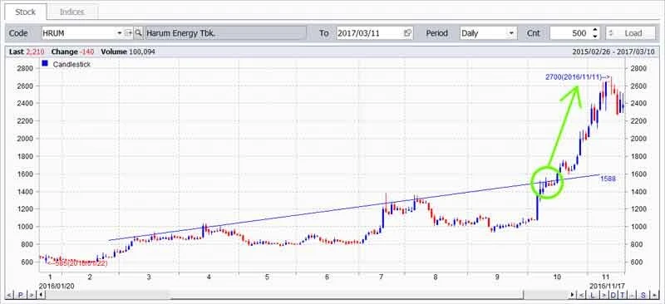Expand the stock Code dropdown arrow
Image resolution: width=665 pixels, height=304 pixels.
(x=120, y=33)
